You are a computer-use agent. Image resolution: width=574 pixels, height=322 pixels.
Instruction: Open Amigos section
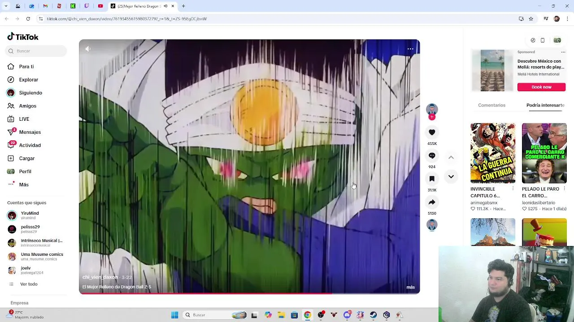[27, 106]
